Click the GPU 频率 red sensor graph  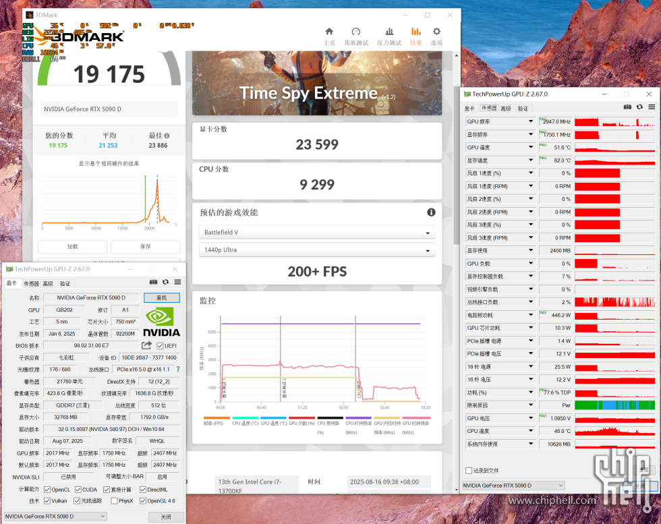pyautogui.click(x=614, y=121)
